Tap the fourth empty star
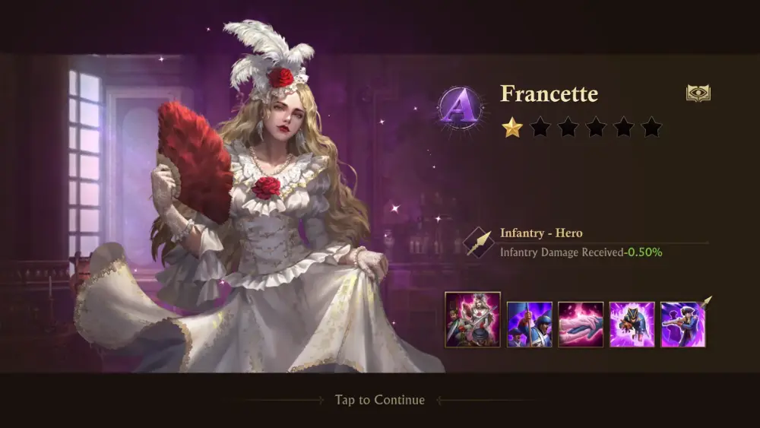The width and height of the screenshot is (760, 428). (x=624, y=128)
